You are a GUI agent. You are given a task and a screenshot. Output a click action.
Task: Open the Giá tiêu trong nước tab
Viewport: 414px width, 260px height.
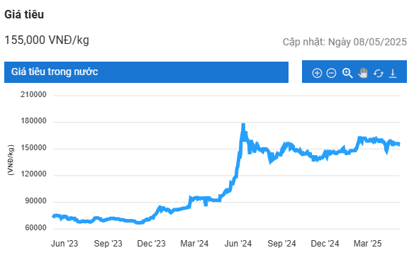click(x=146, y=72)
